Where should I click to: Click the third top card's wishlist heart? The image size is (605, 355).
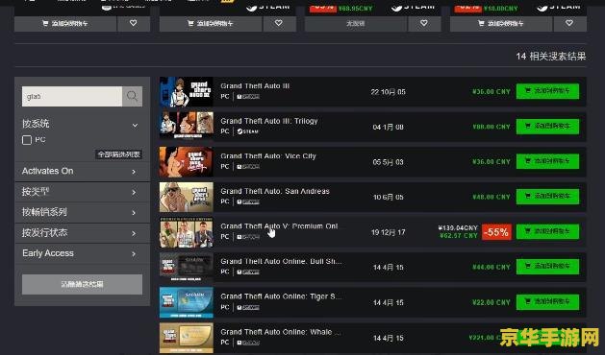(424, 23)
